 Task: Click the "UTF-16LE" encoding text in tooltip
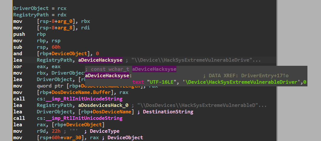[162, 82]
